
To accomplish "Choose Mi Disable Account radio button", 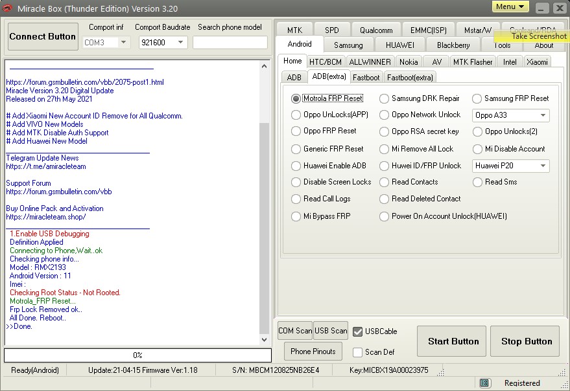I will coord(477,149).
